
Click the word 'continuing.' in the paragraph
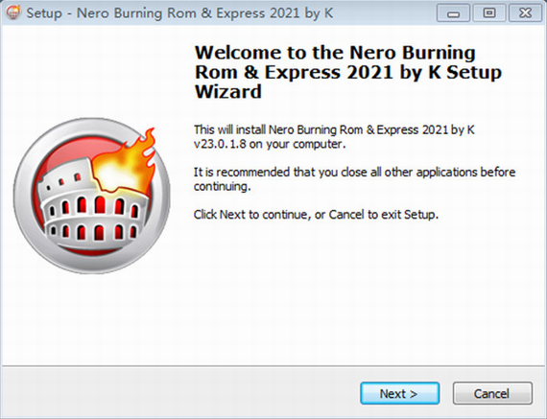(223, 187)
